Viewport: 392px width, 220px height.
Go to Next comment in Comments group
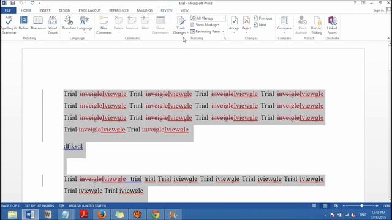(145, 23)
